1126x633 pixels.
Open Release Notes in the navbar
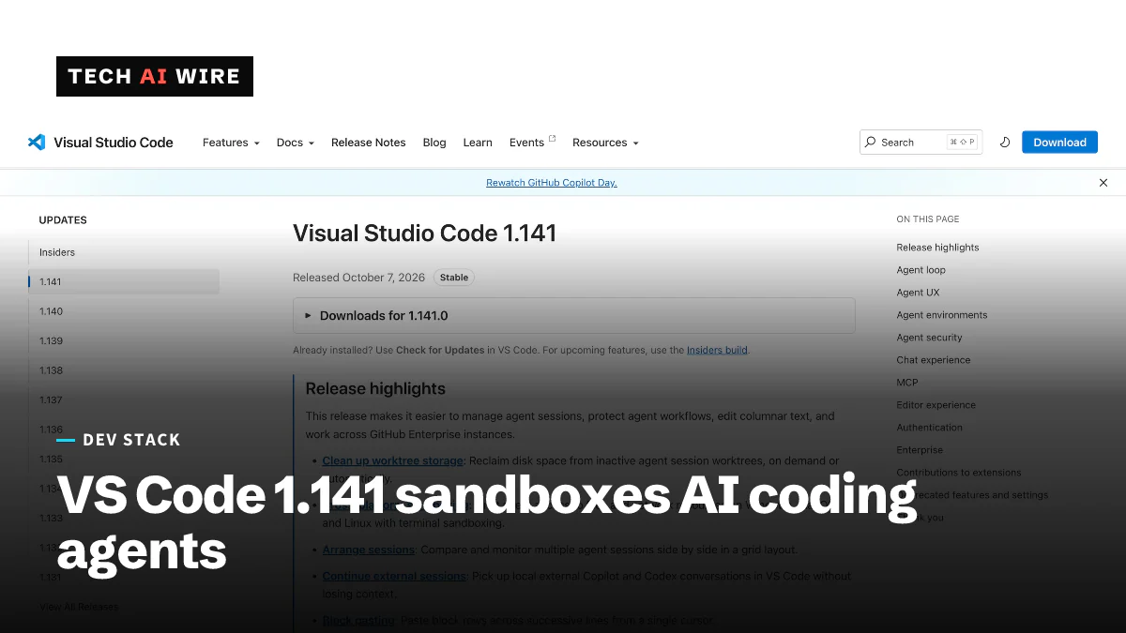click(369, 143)
